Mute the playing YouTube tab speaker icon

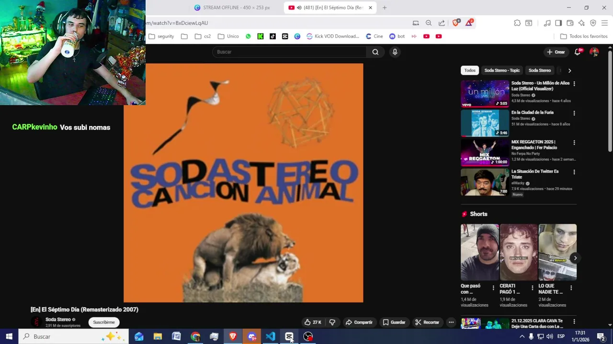click(299, 8)
